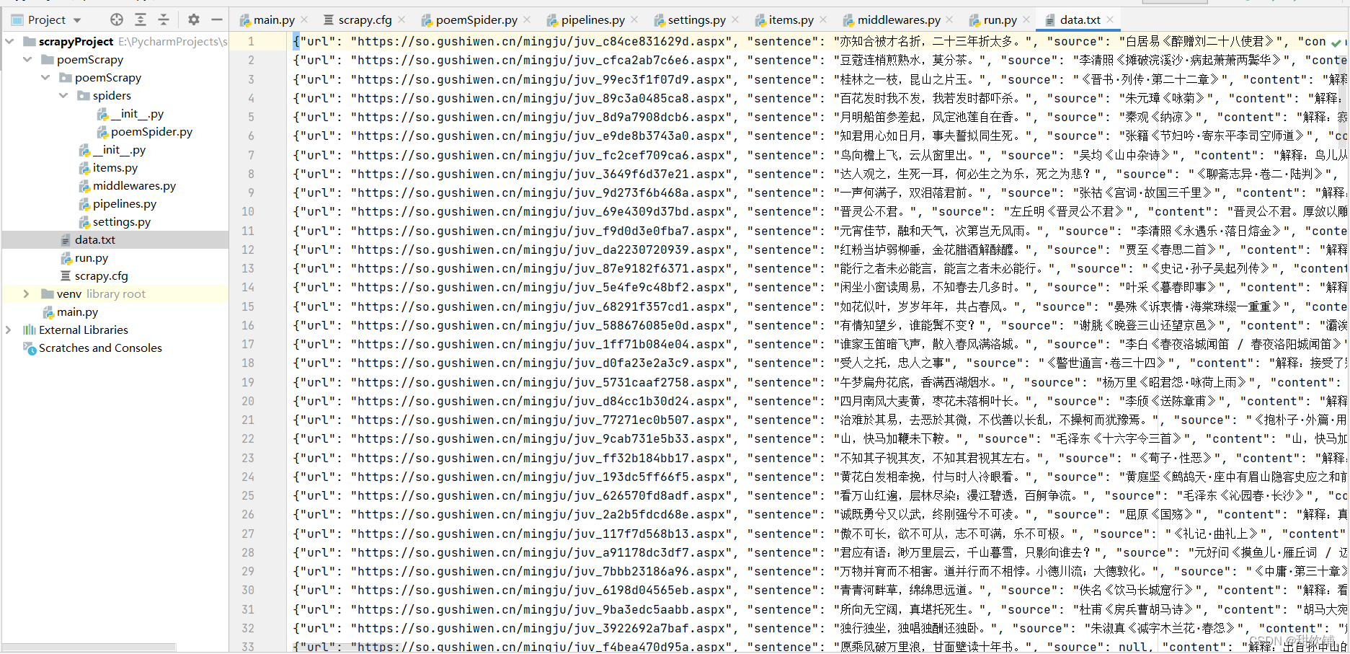Switch to the scrapy.cfg tab
Image resolution: width=1350 pixels, height=654 pixels.
click(x=365, y=20)
